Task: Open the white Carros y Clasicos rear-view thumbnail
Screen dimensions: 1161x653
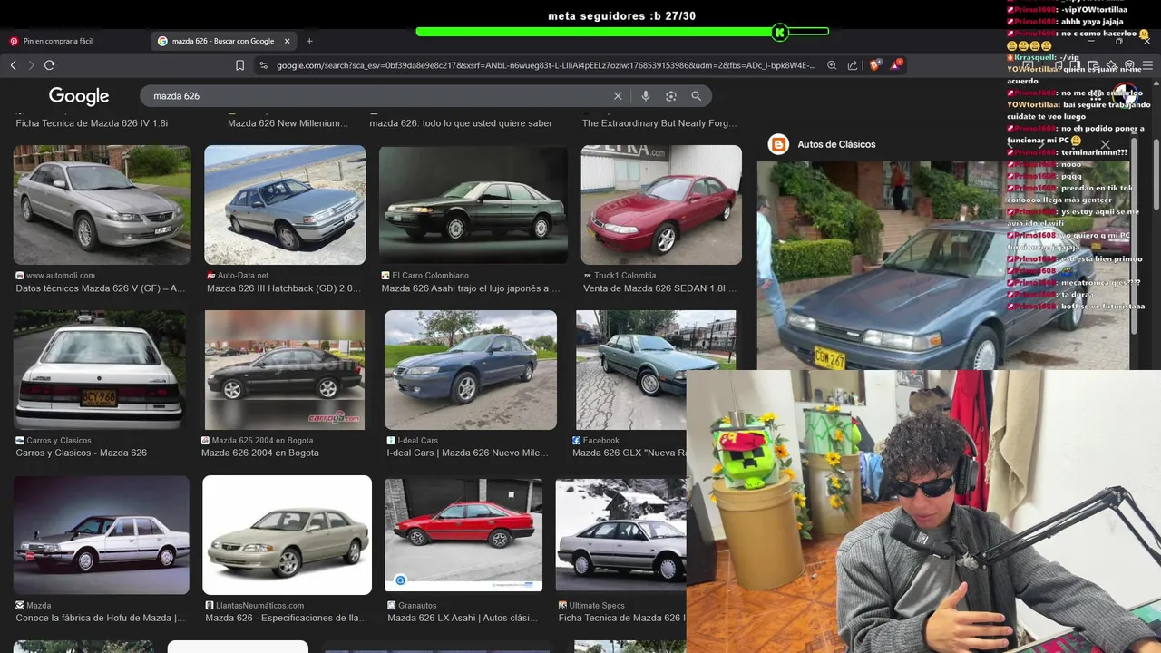Action: pos(100,370)
